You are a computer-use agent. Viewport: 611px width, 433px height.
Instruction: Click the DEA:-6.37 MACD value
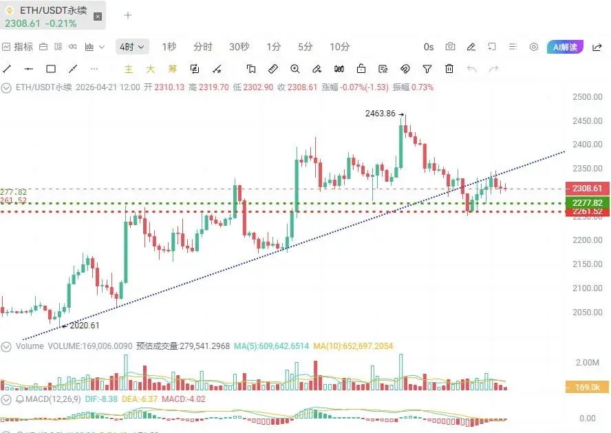pyautogui.click(x=140, y=399)
